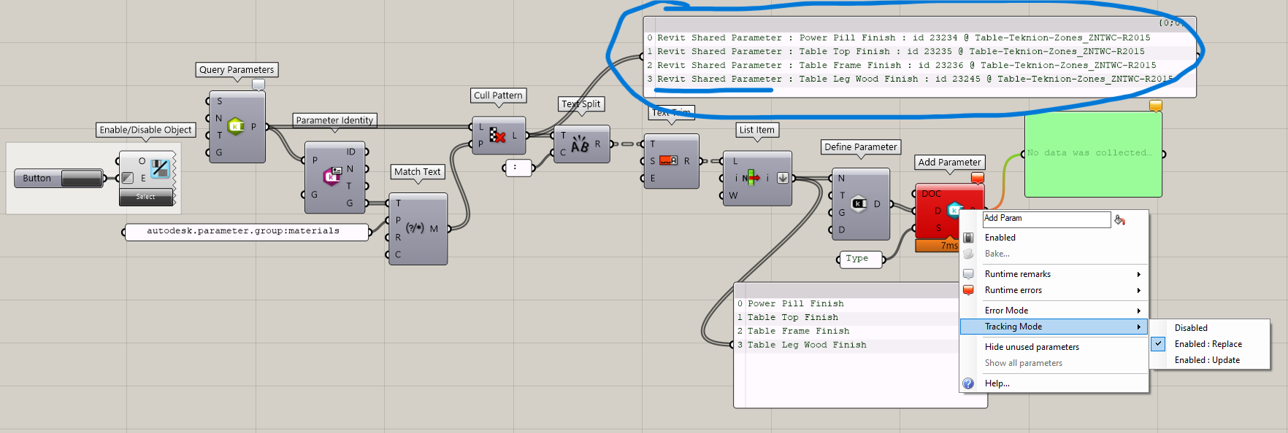Click the colon separator panel
The height and width of the screenshot is (433, 1288).
[518, 168]
